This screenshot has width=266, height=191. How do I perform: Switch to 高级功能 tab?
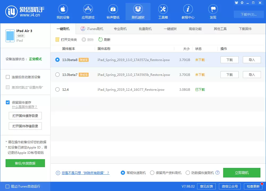click(x=195, y=29)
